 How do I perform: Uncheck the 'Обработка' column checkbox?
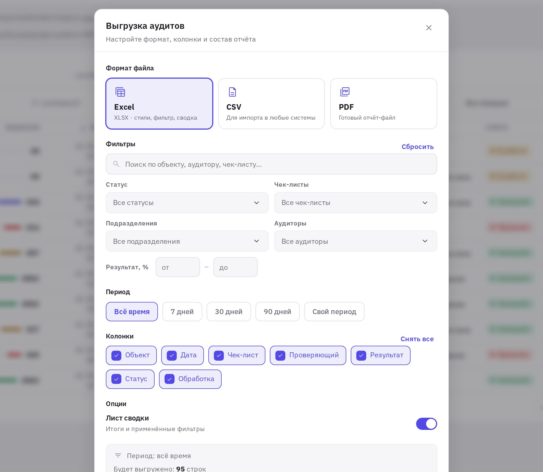coord(170,379)
